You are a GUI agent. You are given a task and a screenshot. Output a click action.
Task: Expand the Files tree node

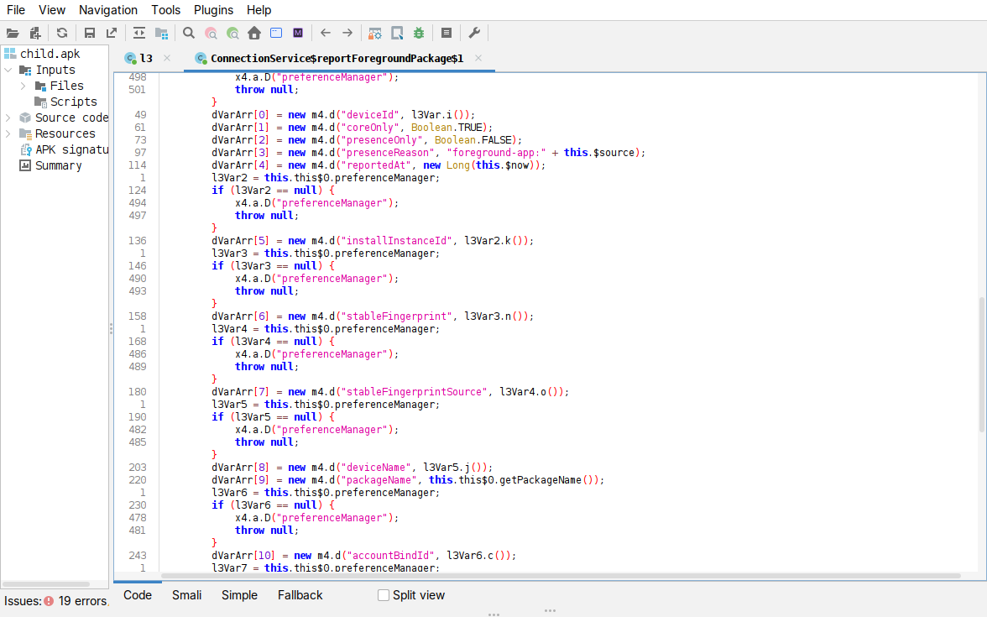[x=23, y=86]
